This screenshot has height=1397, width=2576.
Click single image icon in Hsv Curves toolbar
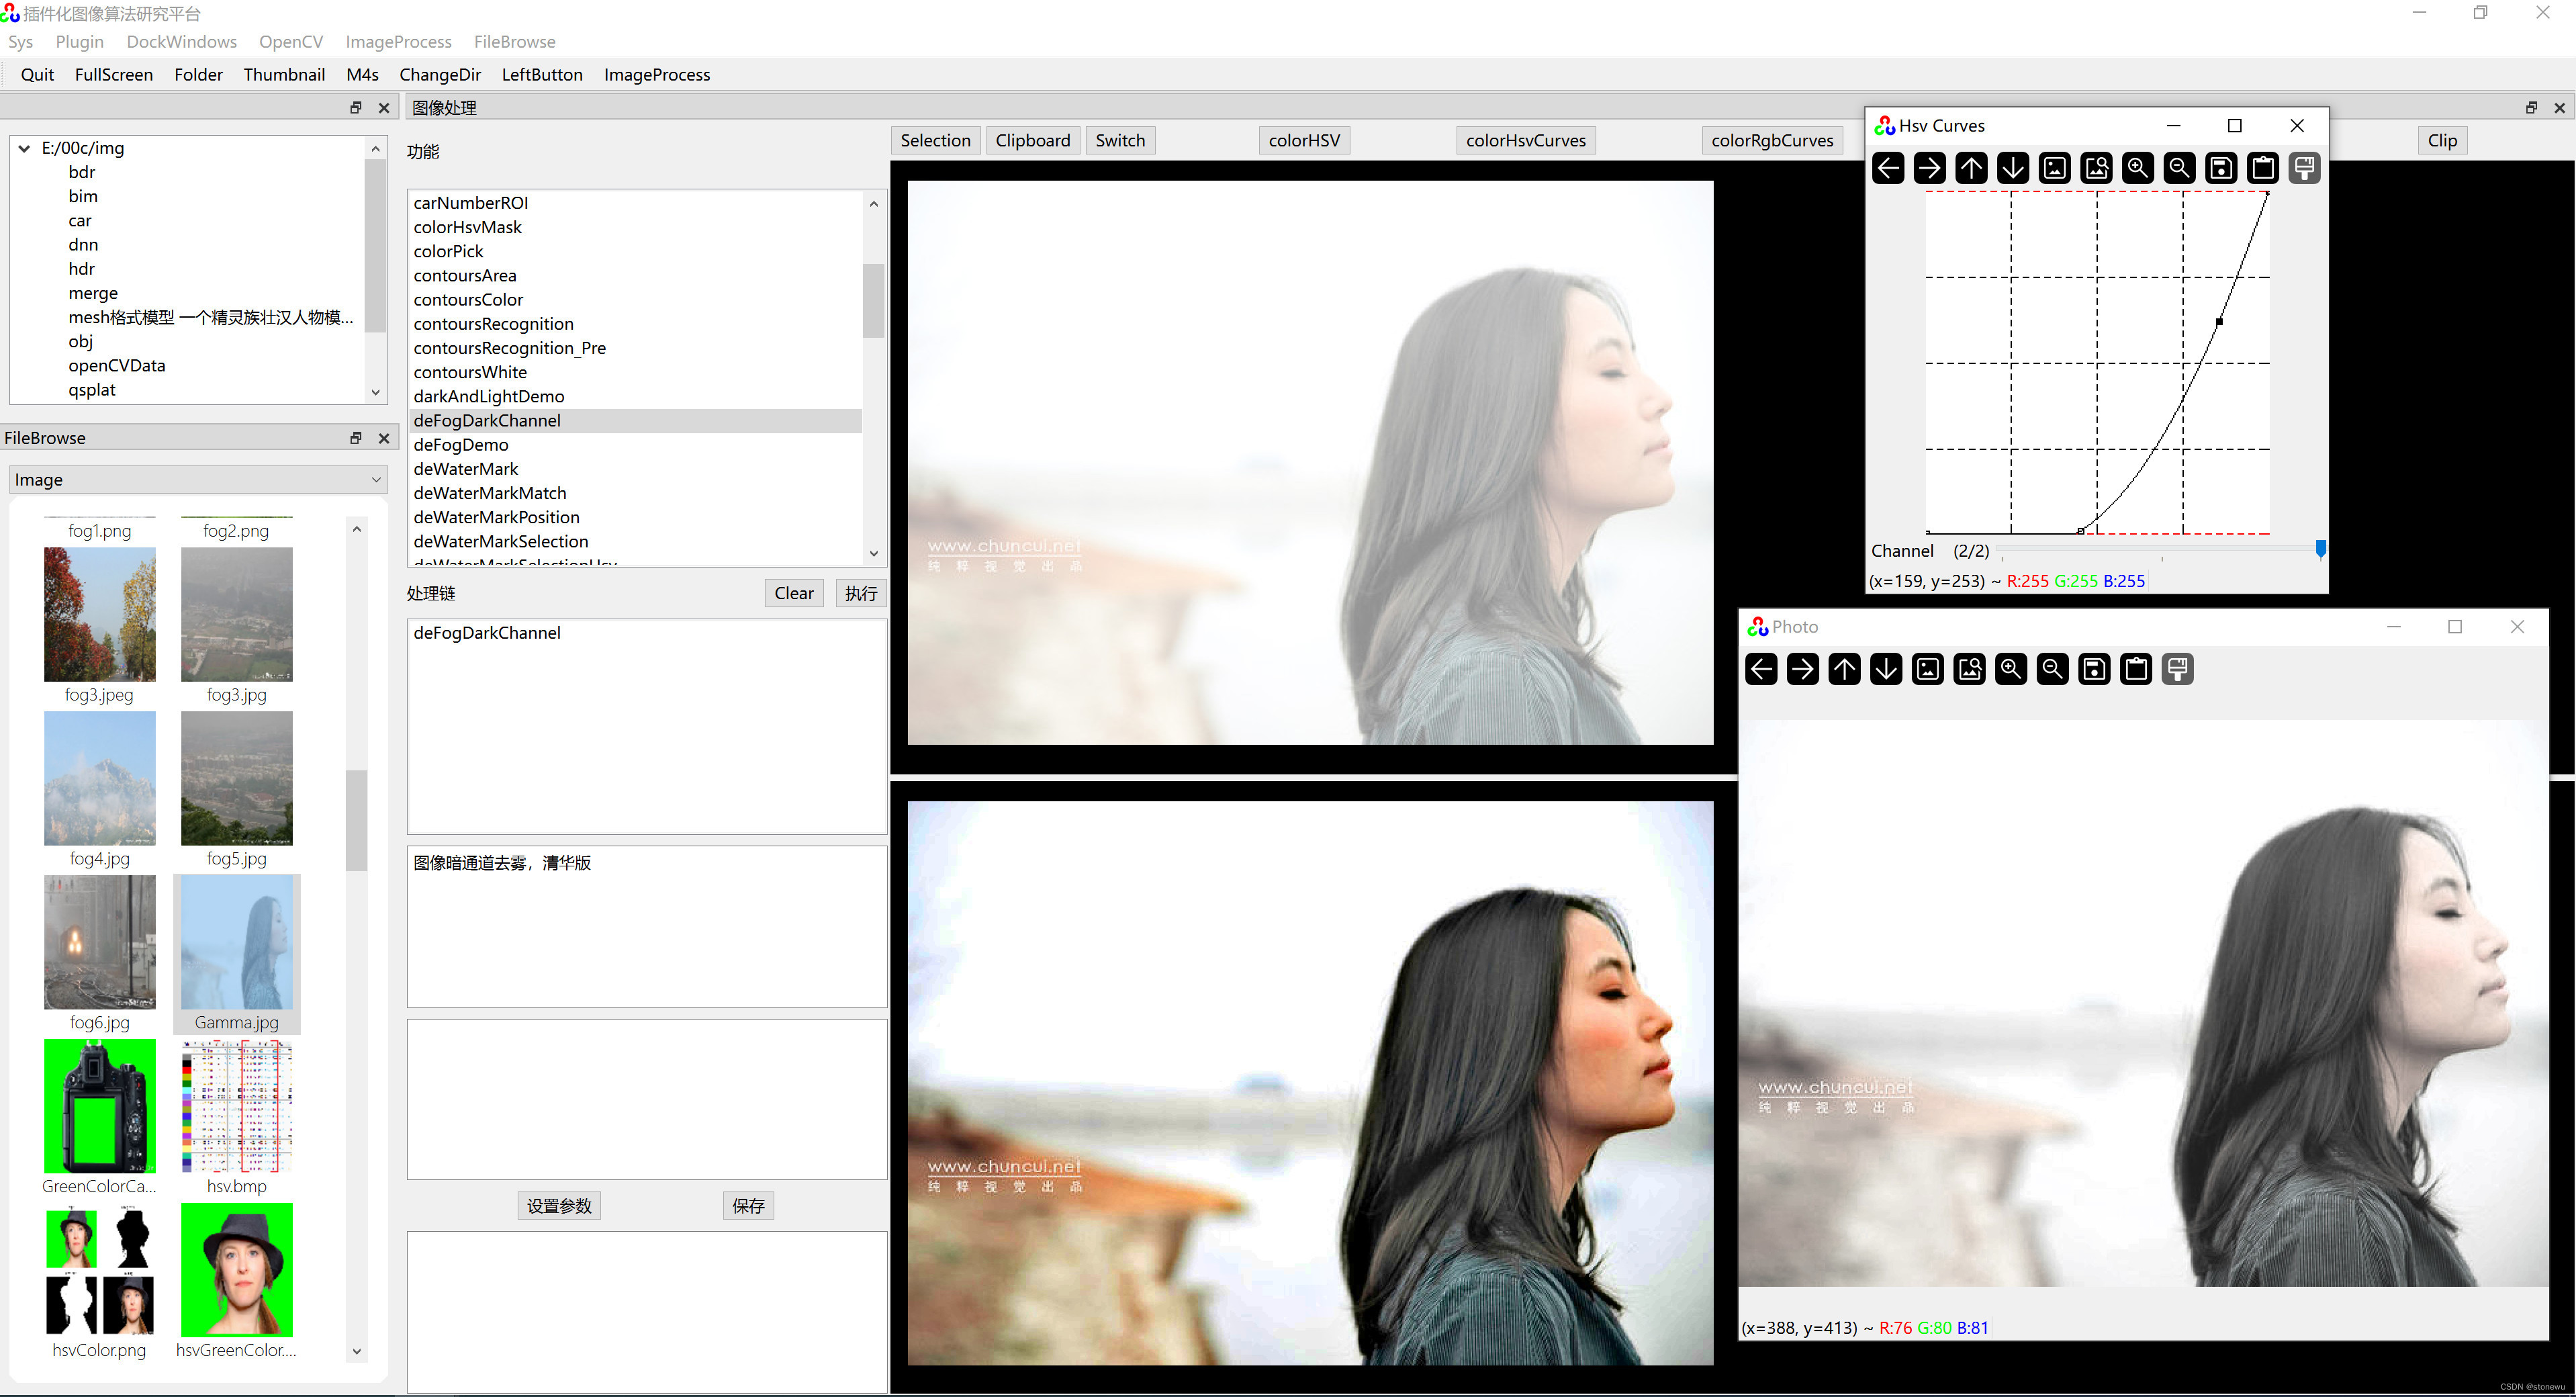pyautogui.click(x=2055, y=168)
